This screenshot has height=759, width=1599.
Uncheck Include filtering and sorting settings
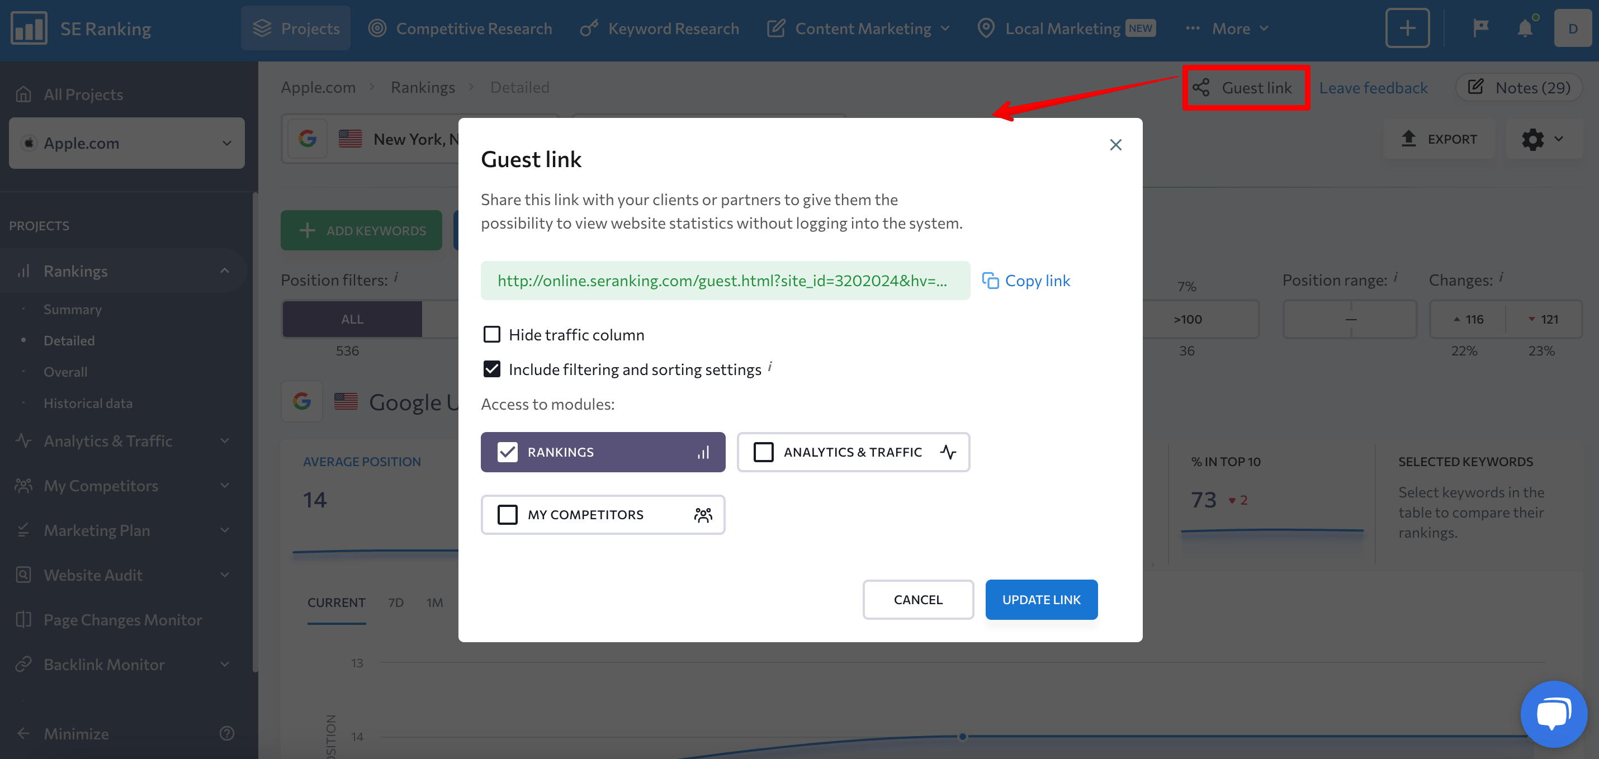[491, 369]
